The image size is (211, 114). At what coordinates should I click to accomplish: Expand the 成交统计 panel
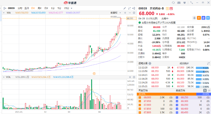pyautogui.click(x=208, y=63)
